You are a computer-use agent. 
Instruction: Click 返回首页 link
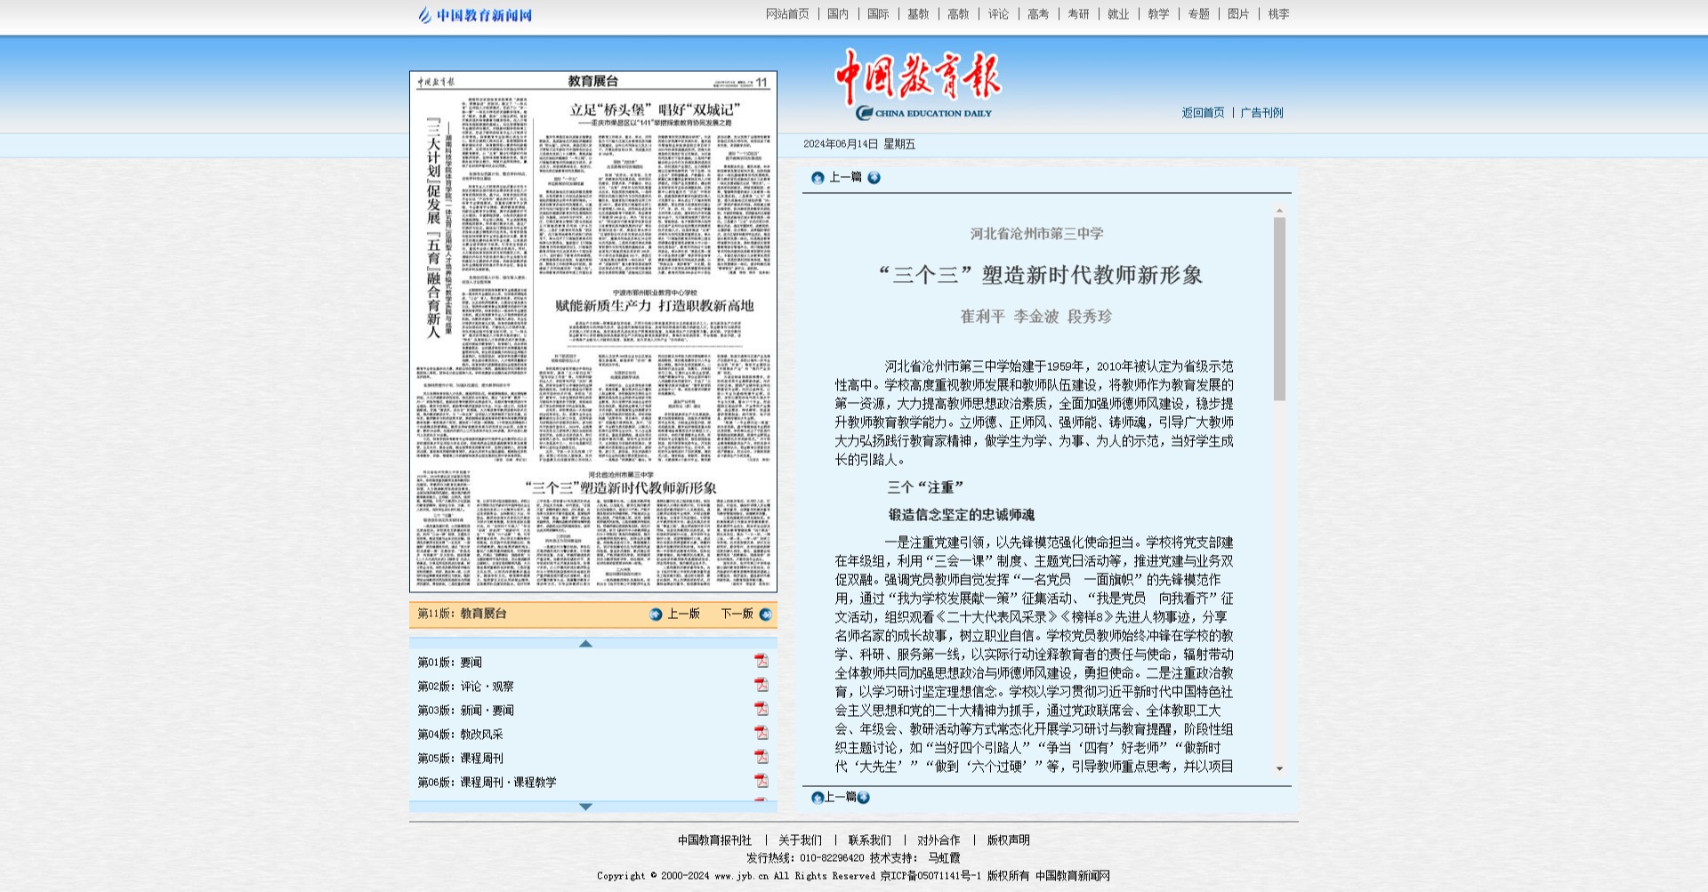tap(1203, 113)
